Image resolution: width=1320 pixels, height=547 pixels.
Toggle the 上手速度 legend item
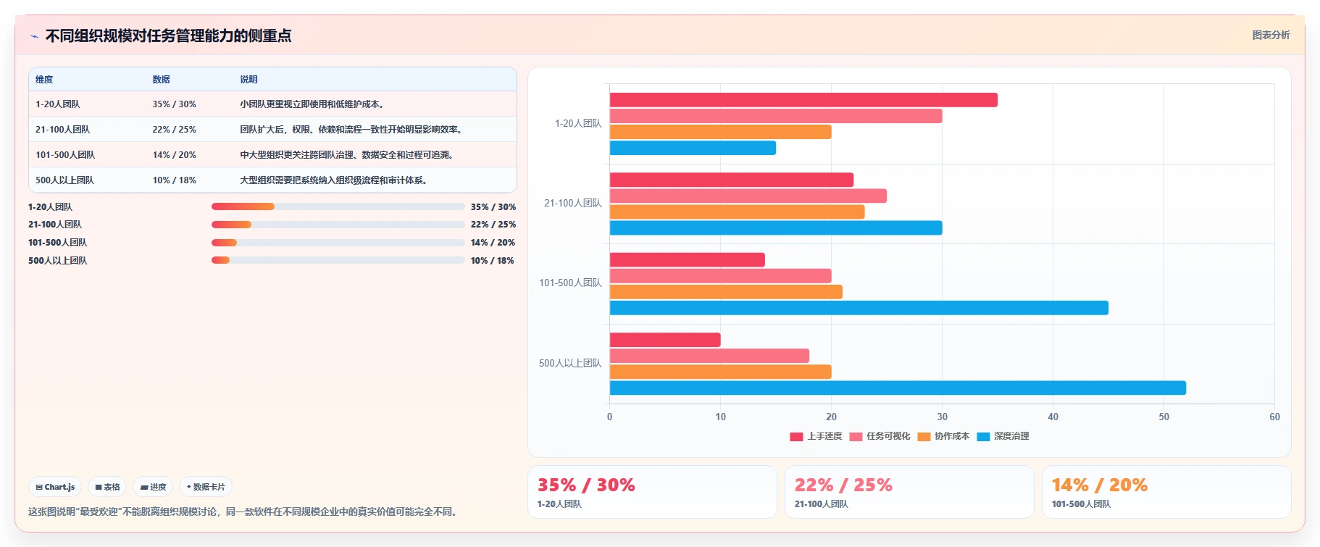coord(816,436)
